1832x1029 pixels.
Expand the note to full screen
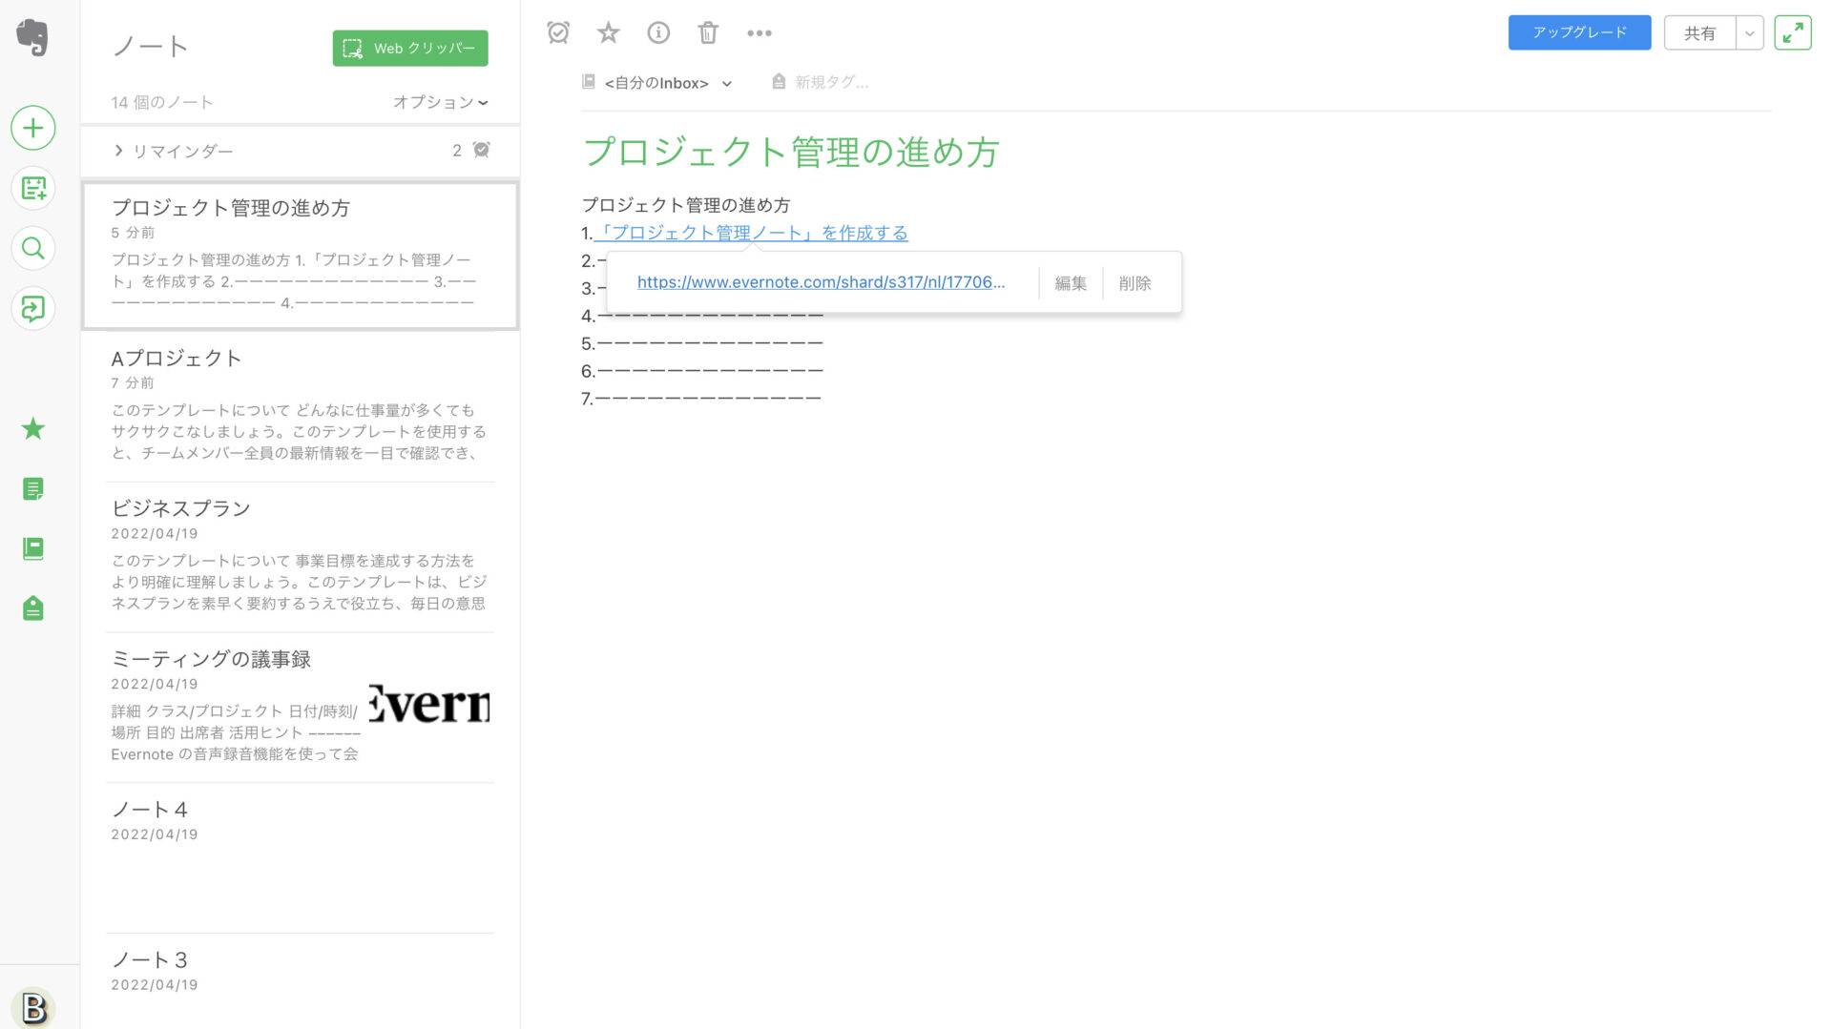[x=1793, y=31]
